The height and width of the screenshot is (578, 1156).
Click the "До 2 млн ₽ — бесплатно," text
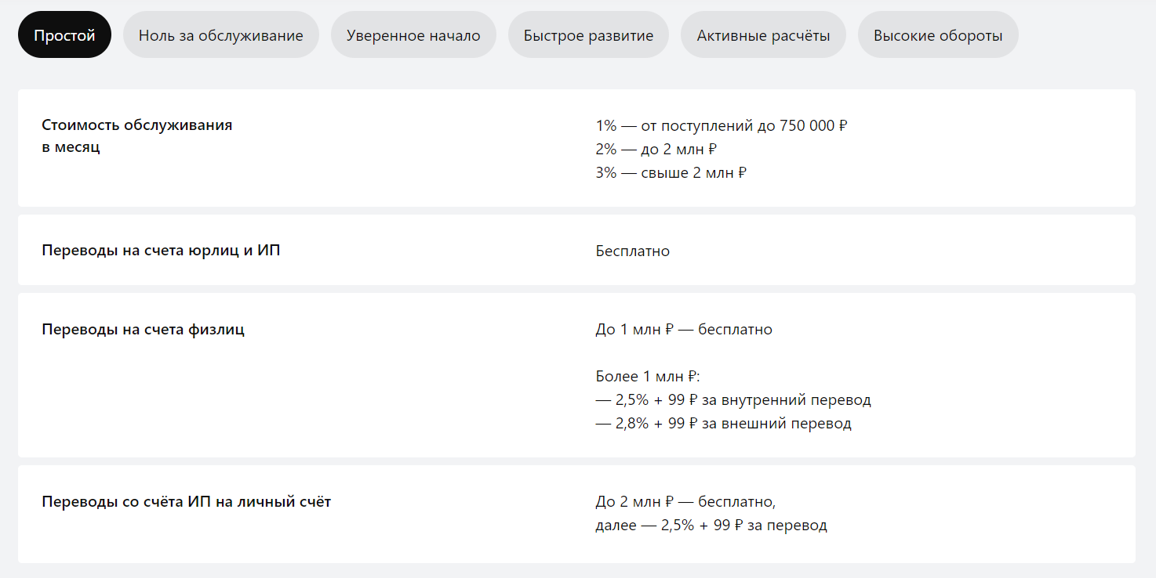685,501
